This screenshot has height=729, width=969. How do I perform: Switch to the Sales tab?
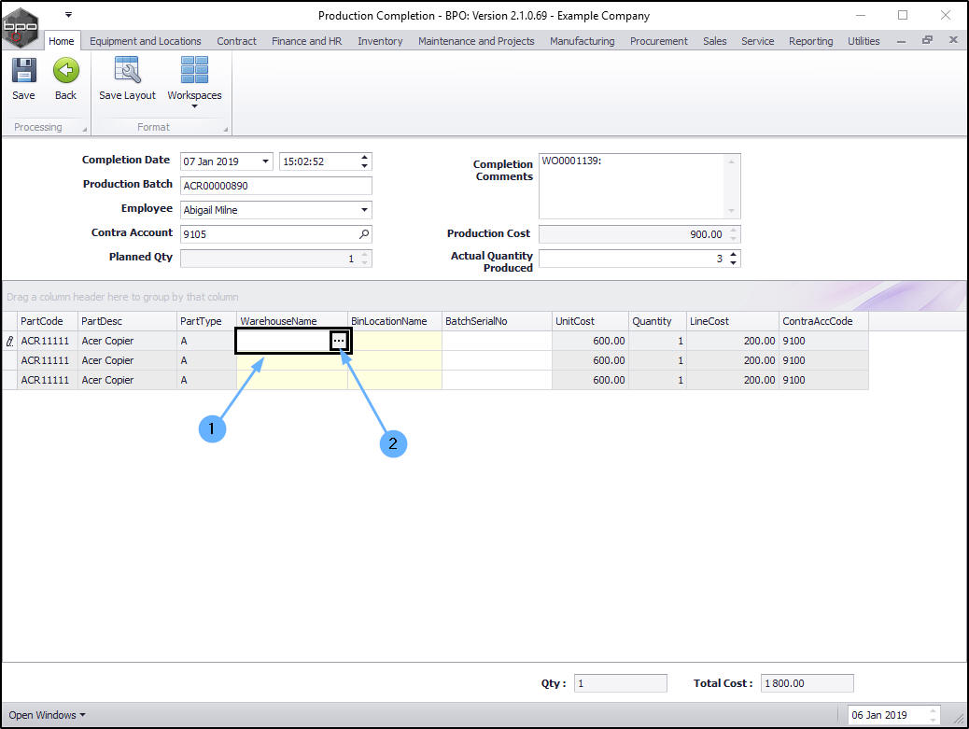[714, 41]
